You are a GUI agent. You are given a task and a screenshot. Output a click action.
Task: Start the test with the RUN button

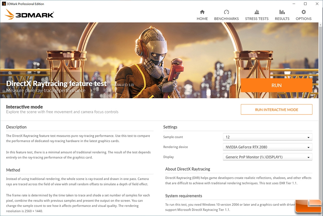tap(276, 85)
